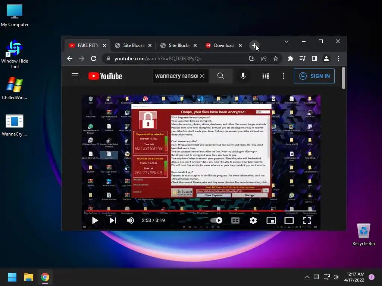Screen dimensions: 382x286
Task: Open Chrome side panel
Action: [x=314, y=58]
